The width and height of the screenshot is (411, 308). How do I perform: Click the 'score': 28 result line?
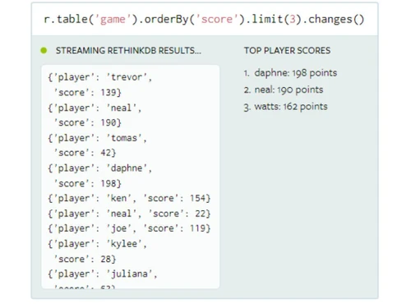click(85, 259)
